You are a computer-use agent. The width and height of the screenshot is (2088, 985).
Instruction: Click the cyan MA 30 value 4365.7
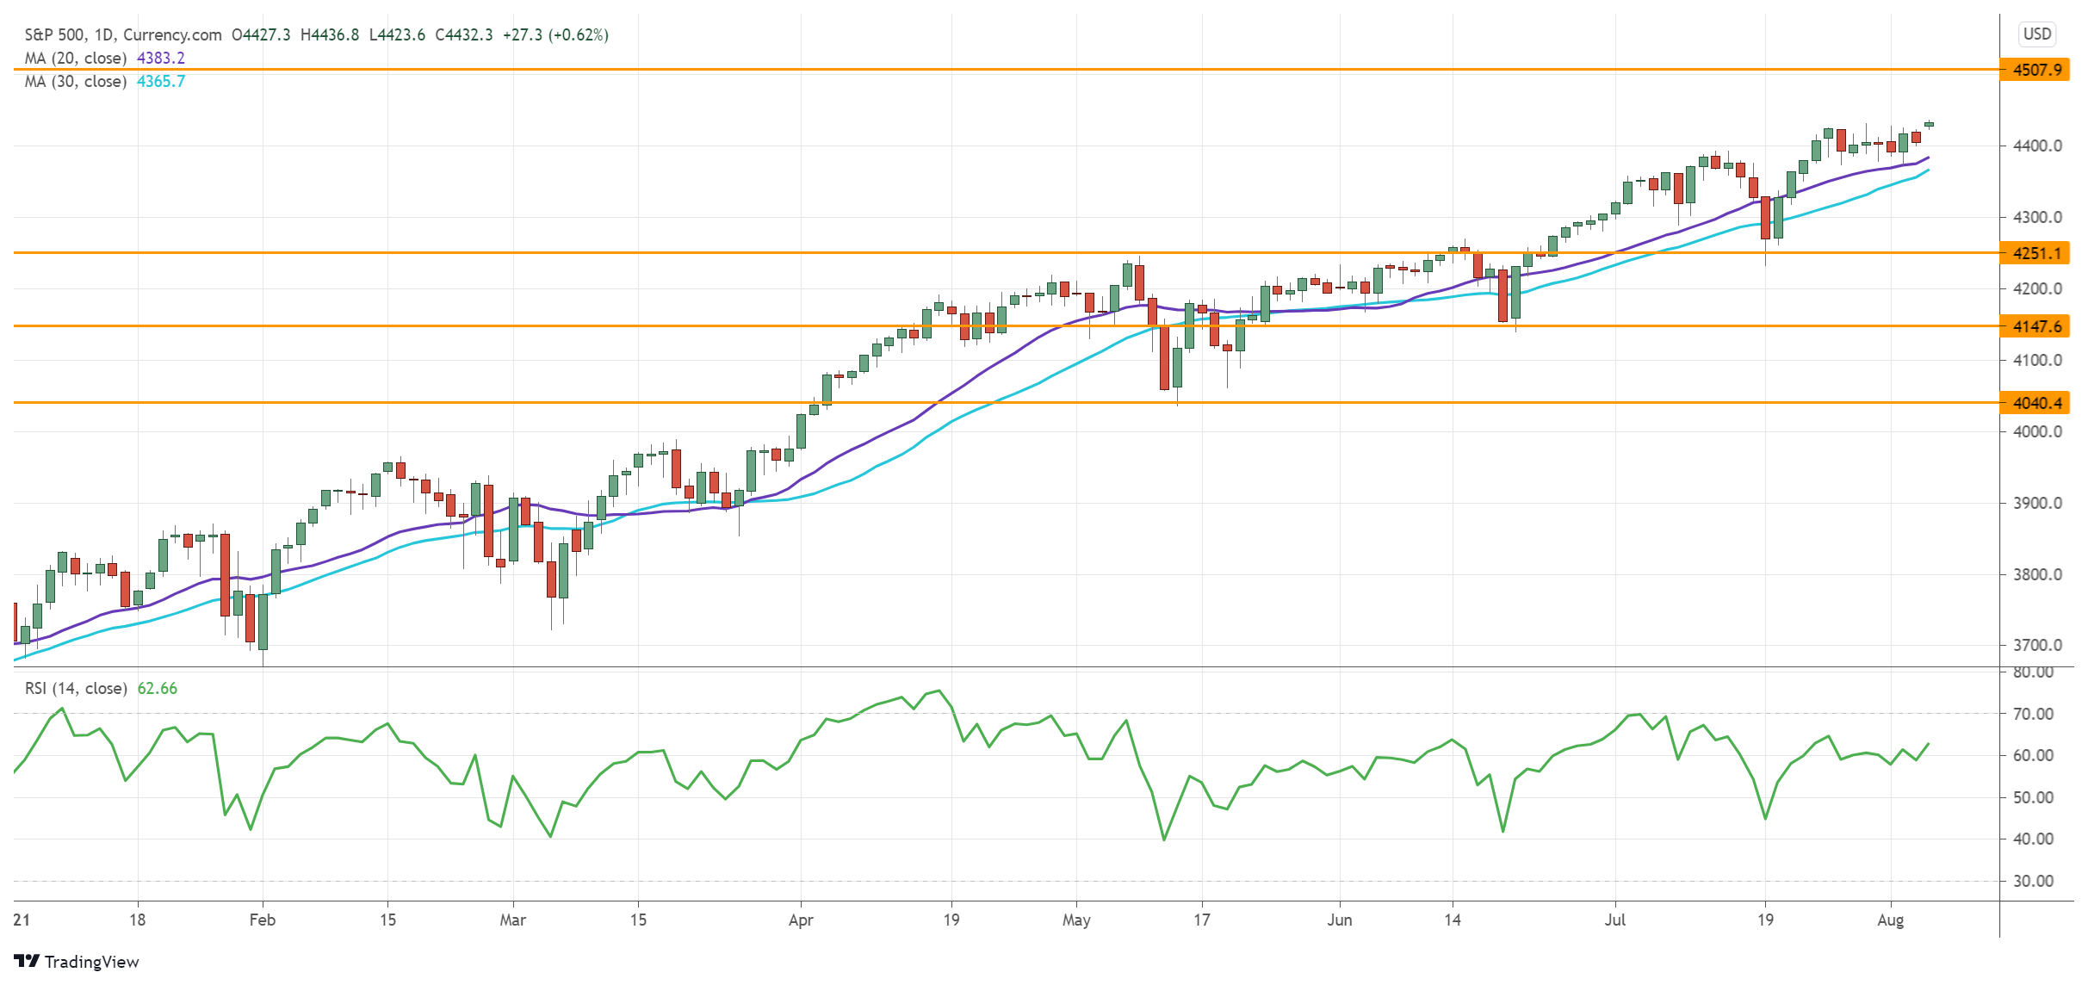point(159,82)
